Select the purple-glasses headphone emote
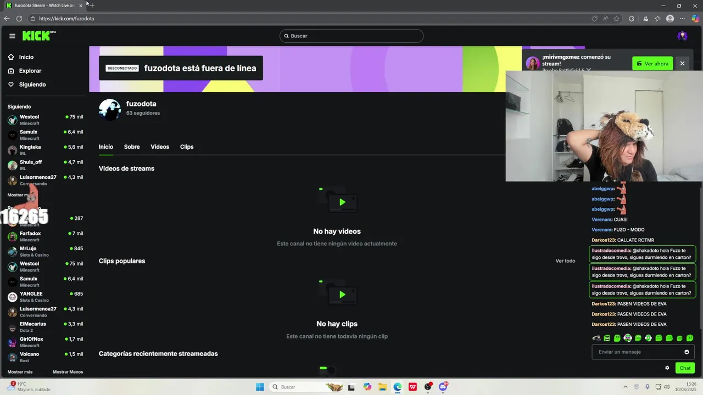Image resolution: width=703 pixels, height=395 pixels. 628,338
